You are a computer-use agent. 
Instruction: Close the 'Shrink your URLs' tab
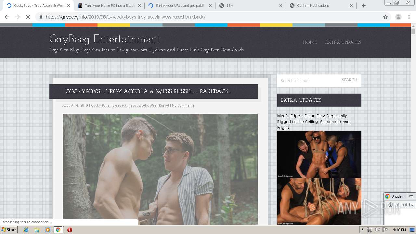210,6
